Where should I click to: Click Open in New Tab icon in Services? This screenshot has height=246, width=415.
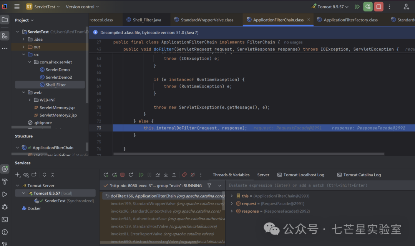[34, 175]
